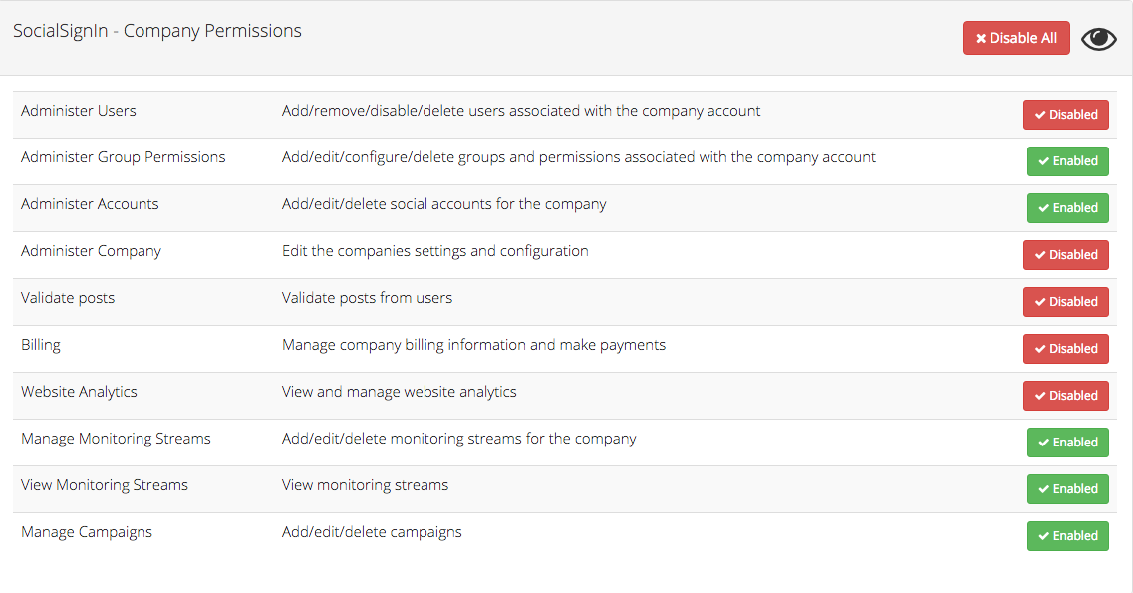
Task: Click the Validate posts from users description
Action: coord(367,298)
